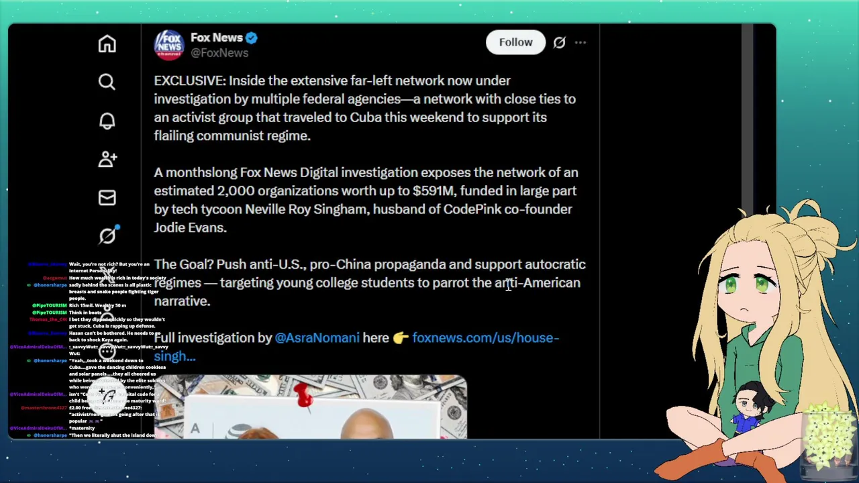Screen dimensions: 859x483
Task: Click chat message "Think in boats"
Action: coord(85,313)
